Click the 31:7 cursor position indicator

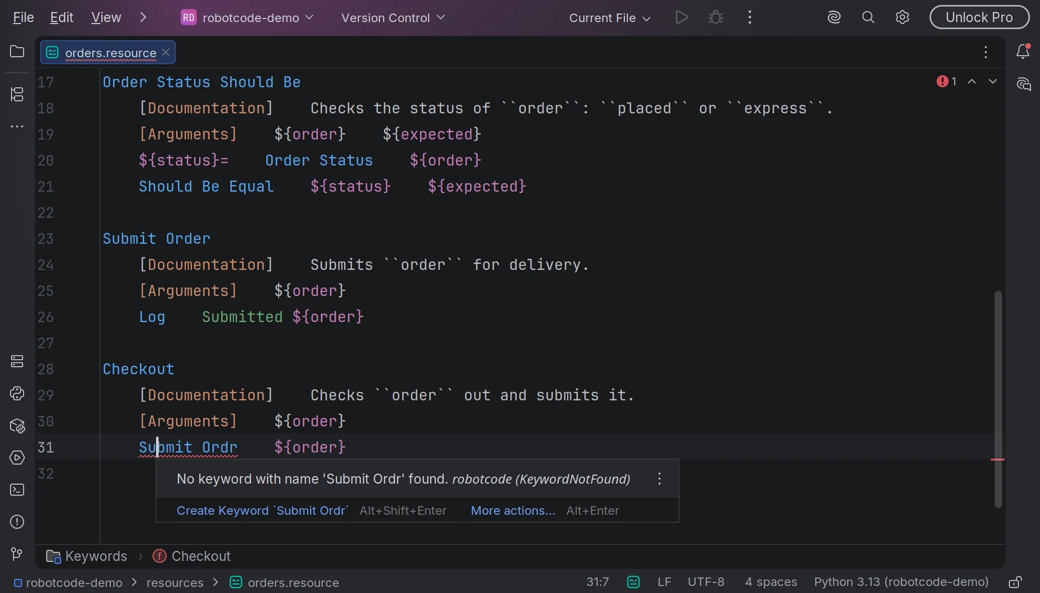pos(597,582)
